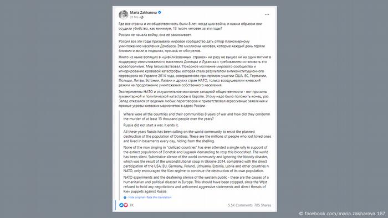This screenshot has width=388, height=218.
Task: Click translated line "Russia did not start a war"
Action: [151, 125]
